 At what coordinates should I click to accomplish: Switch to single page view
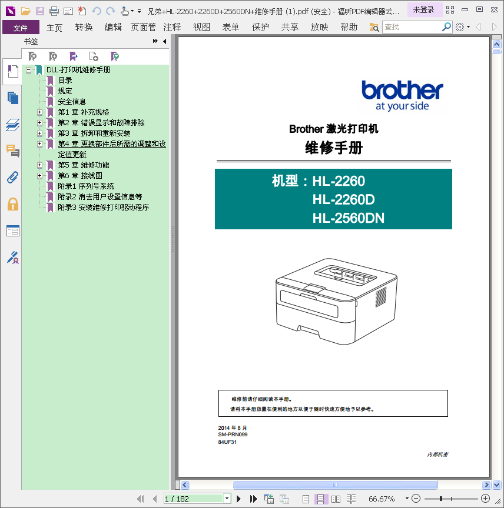coord(306,499)
